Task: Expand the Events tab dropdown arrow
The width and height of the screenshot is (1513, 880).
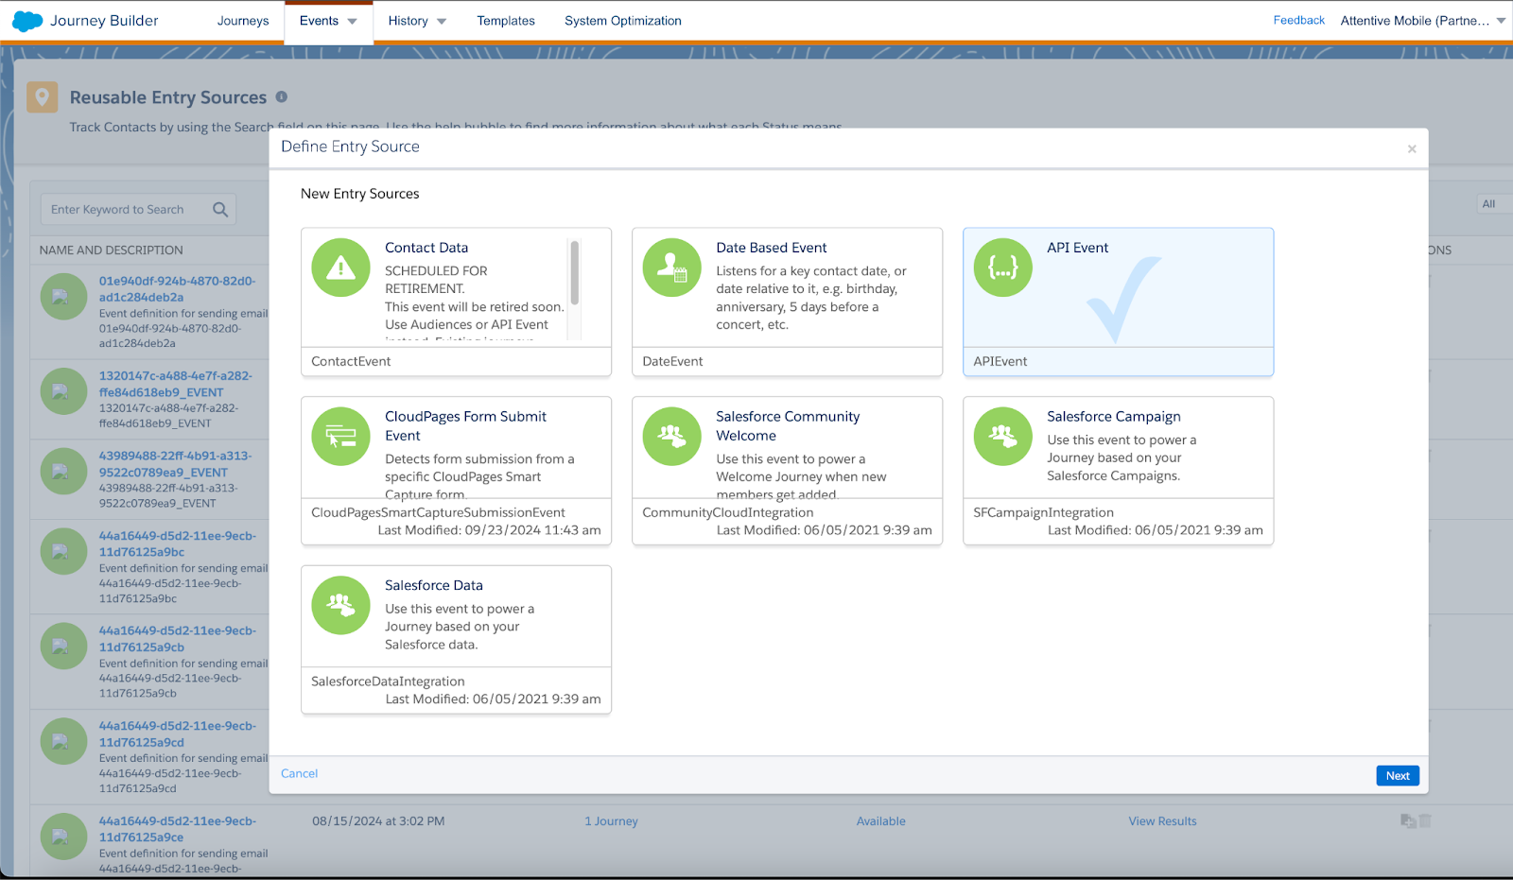Action: point(353,22)
